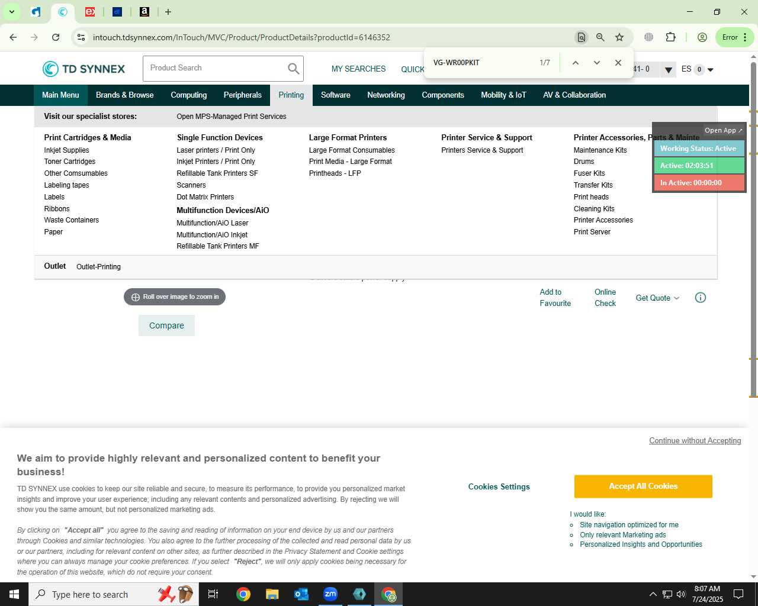758x606 pixels.
Task: Click Continue without Accepting link
Action: point(695,441)
